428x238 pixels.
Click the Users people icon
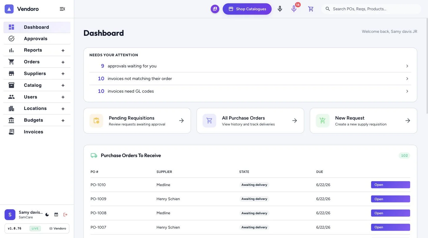pos(11,97)
